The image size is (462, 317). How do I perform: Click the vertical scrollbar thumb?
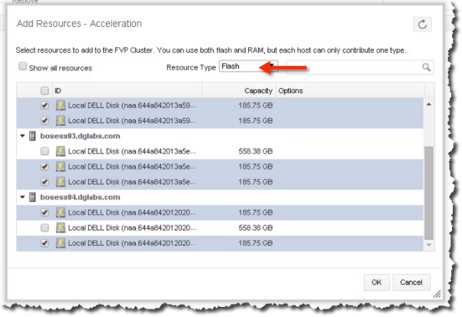(429, 193)
